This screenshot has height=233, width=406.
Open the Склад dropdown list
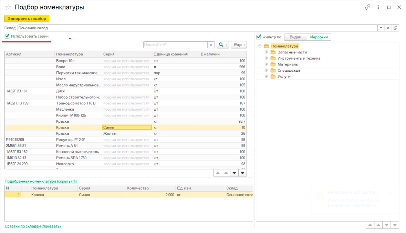click(x=381, y=28)
